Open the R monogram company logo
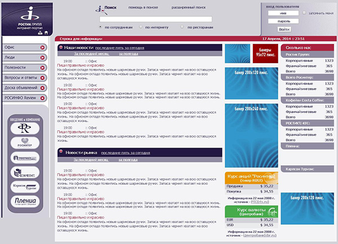The height and width of the screenshot is (244, 338). click(x=25, y=128)
